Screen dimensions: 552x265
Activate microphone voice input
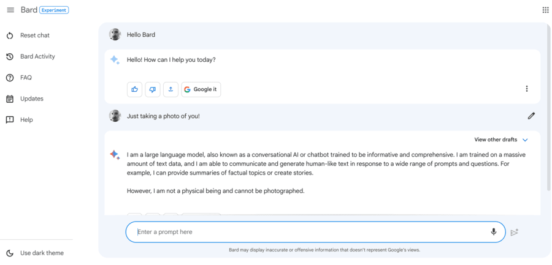(x=494, y=232)
